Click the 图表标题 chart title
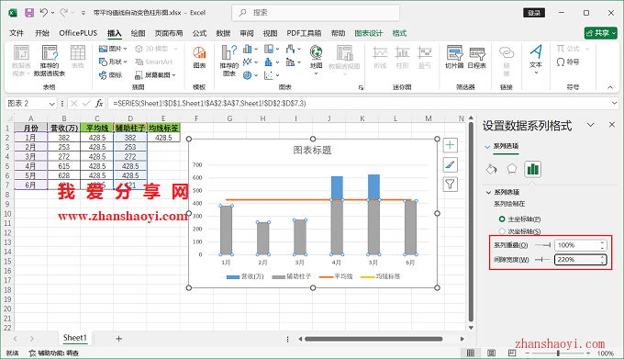The image size is (624, 359). (312, 150)
